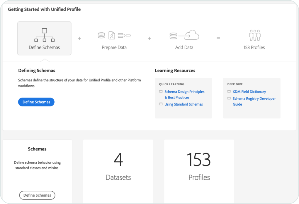Image resolution: width=299 pixels, height=204 pixels.
Task: Click icon beside Schema Design Principles link
Action: (161, 92)
